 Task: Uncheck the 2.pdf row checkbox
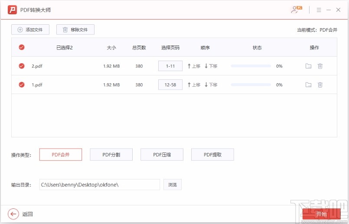(22, 66)
